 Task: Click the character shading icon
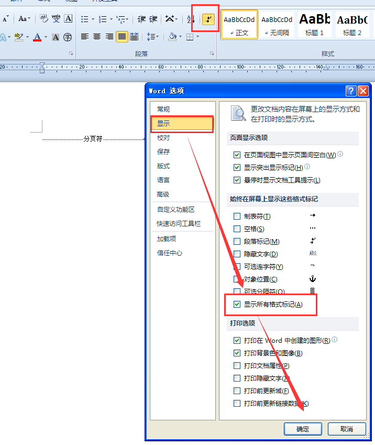point(56,37)
